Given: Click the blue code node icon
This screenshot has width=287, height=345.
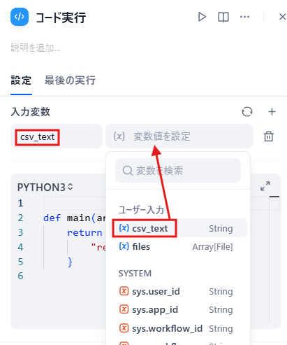Looking at the screenshot, I should (x=20, y=17).
